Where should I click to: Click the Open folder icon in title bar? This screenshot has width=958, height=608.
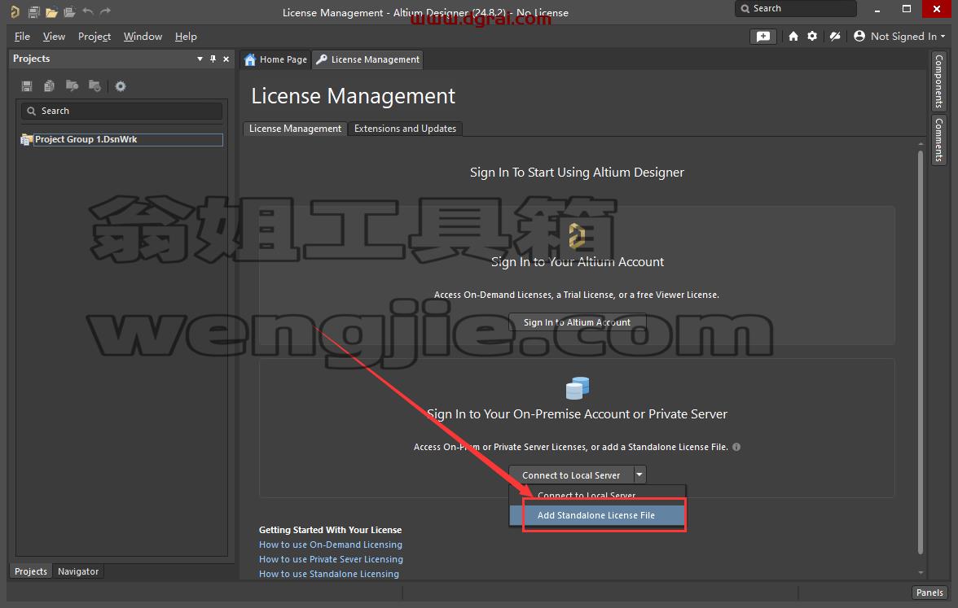pyautogui.click(x=51, y=11)
